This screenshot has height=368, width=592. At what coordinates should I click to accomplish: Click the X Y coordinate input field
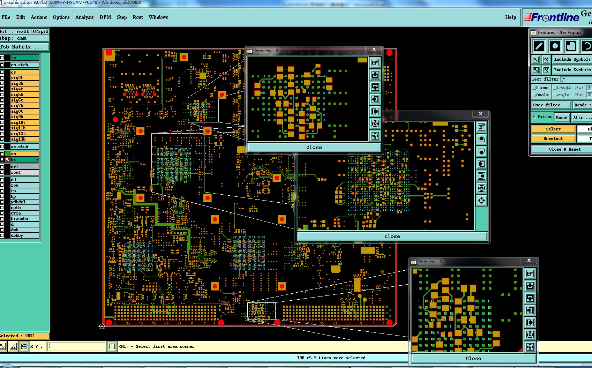76,346
